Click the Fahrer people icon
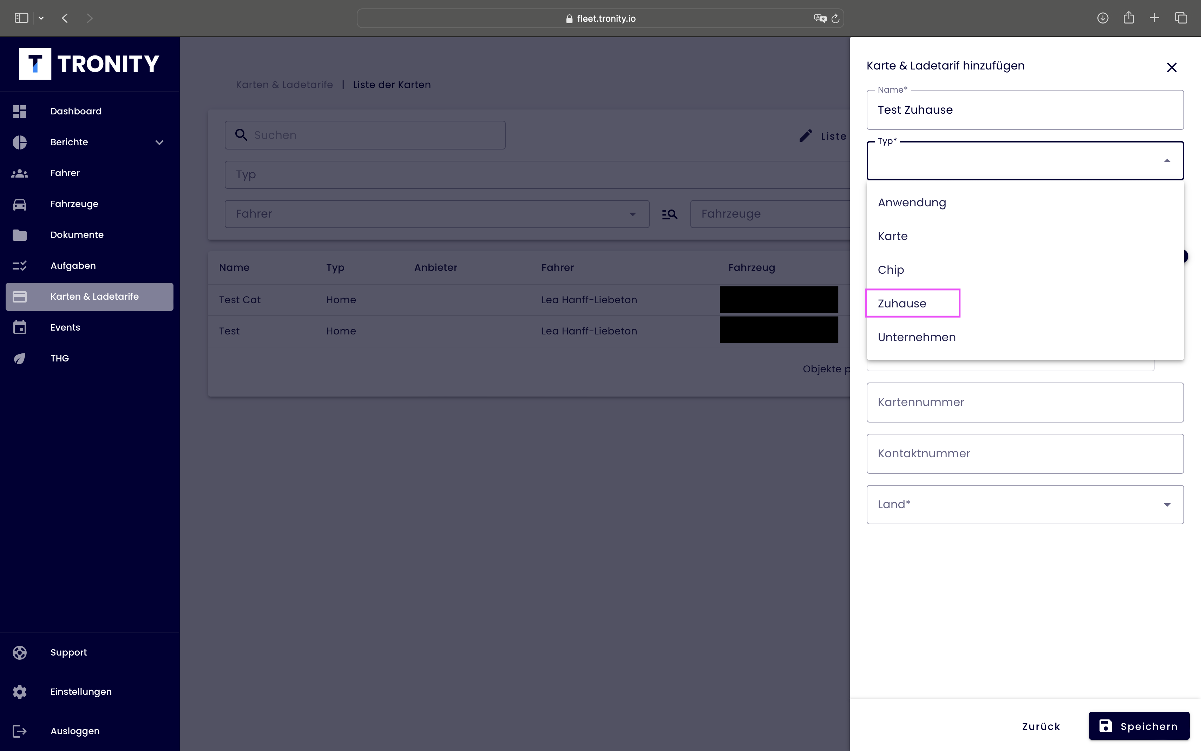1201x751 pixels. click(19, 173)
